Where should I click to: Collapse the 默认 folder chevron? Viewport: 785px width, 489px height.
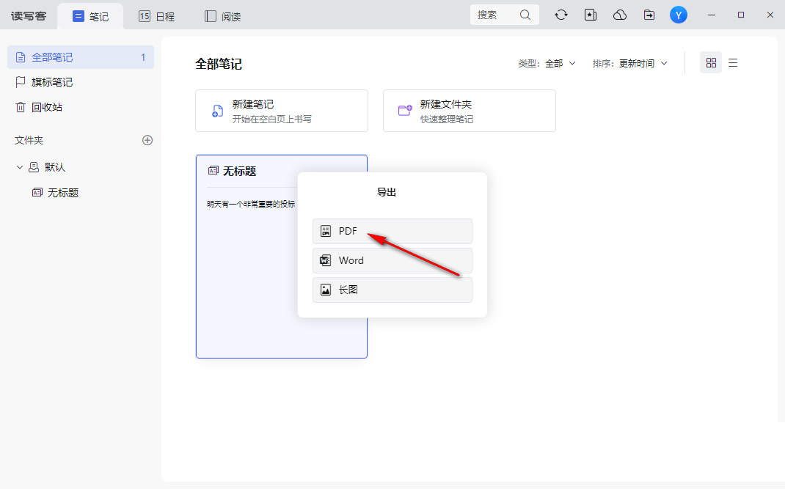pyautogui.click(x=20, y=167)
